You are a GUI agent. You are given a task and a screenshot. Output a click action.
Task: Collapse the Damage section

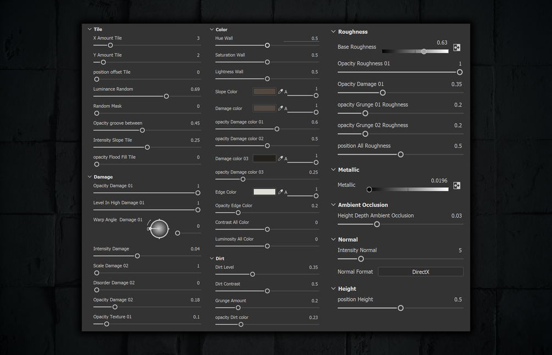pyautogui.click(x=90, y=177)
